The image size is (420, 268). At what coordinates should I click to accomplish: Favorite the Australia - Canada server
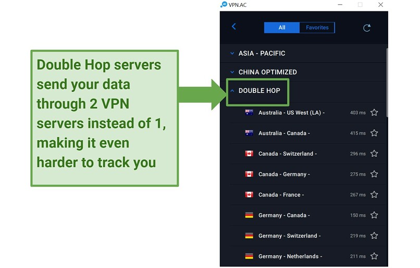(374, 133)
